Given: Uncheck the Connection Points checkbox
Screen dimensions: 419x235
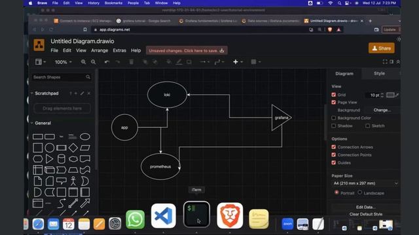Looking at the screenshot, I should [x=333, y=155].
